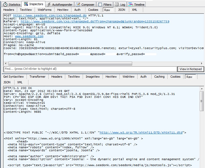The width and height of the screenshot is (205, 168).
Task: Open response Cookies tab next to Caching
Action: pyautogui.click(x=175, y=77)
